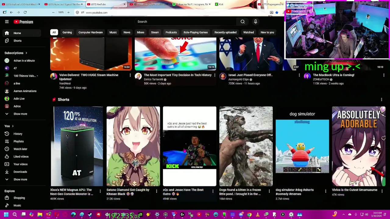Switch to the Kick browser tab
The width and height of the screenshot is (390, 219).
click(233, 4)
